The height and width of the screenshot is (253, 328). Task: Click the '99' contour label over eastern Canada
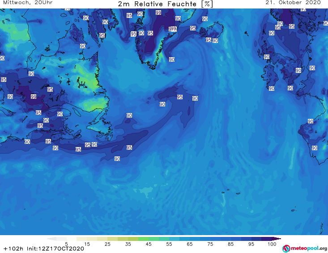[x=34, y=97]
